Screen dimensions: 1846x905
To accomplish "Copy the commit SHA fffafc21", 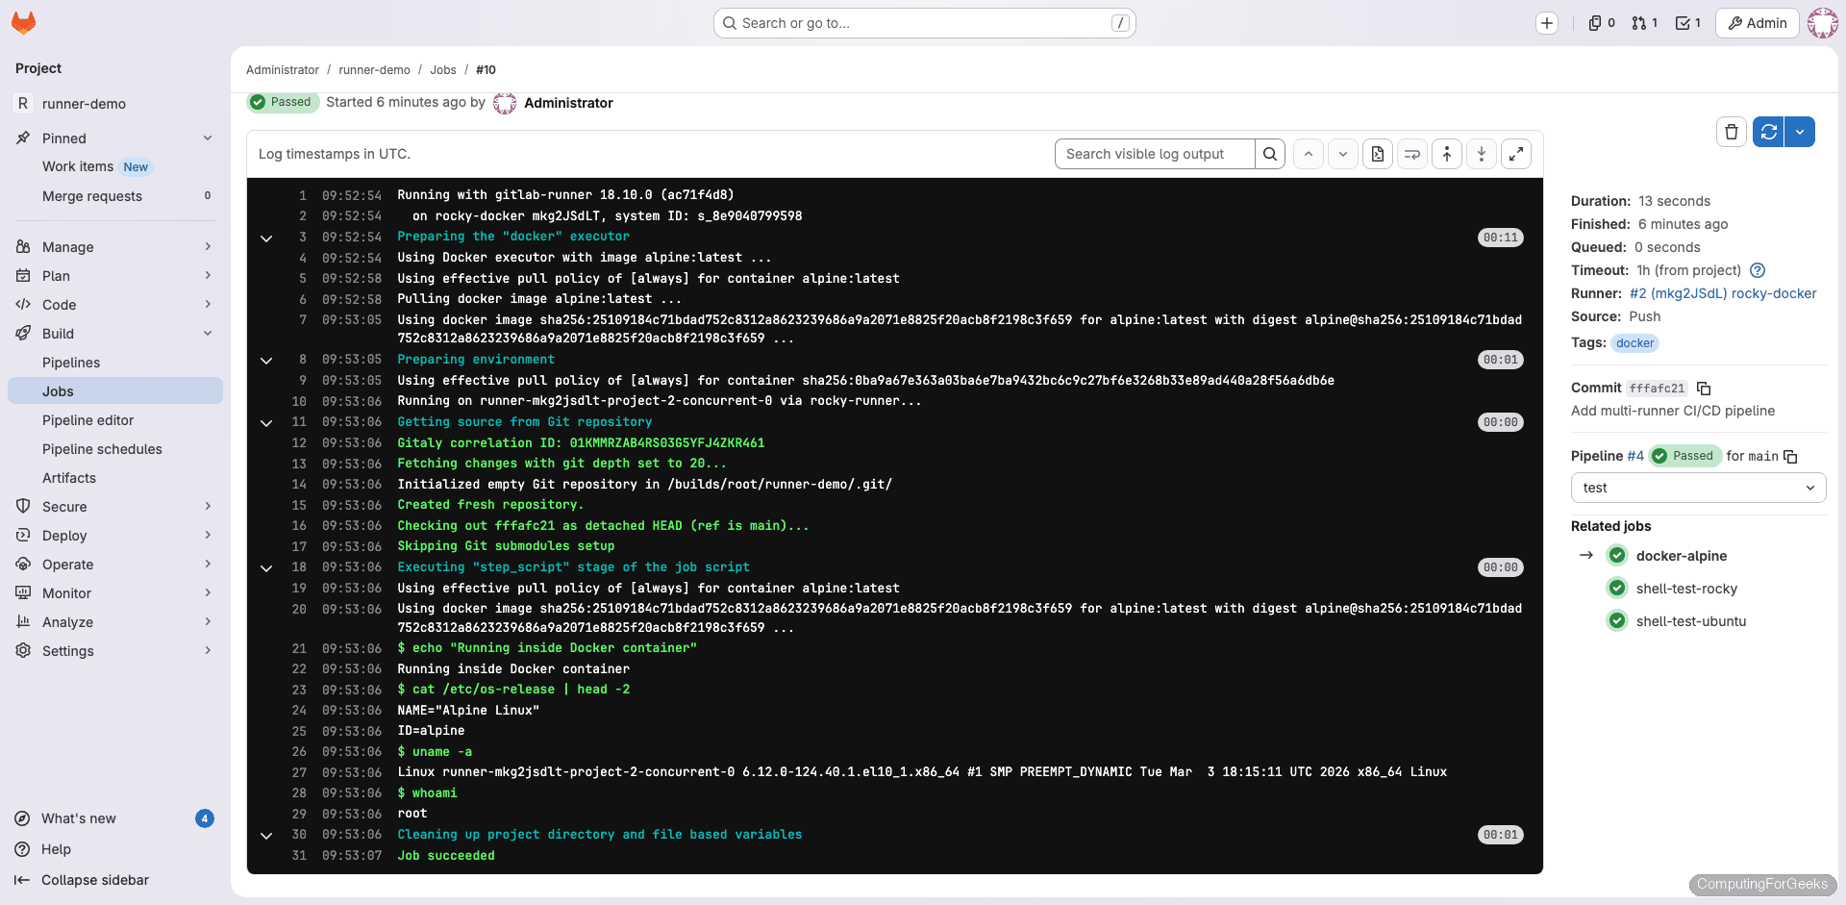I will tap(1705, 389).
